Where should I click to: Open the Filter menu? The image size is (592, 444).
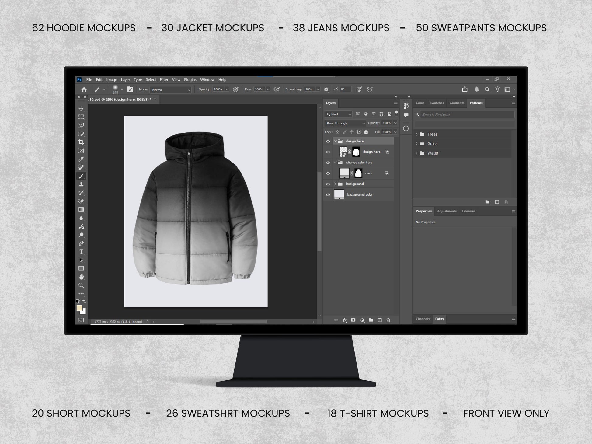point(164,79)
